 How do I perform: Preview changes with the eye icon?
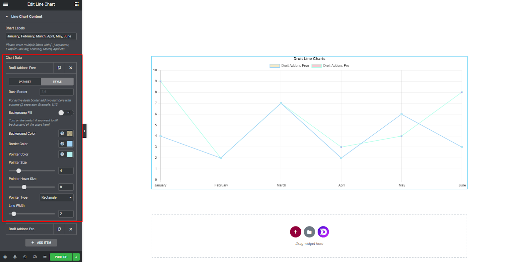(x=45, y=257)
